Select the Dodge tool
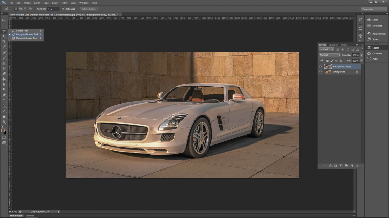The image size is (389, 218). coord(4,89)
